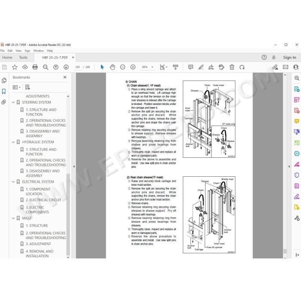Find current bookmark icon button
Image resolution: width=301 pixels, height=301 pixels.
point(28,87)
